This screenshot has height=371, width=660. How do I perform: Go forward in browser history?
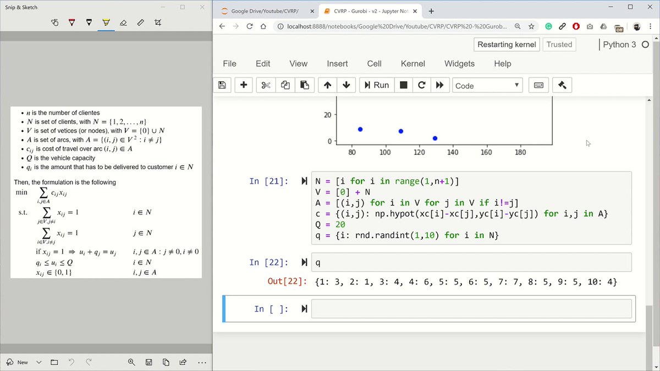click(x=236, y=26)
